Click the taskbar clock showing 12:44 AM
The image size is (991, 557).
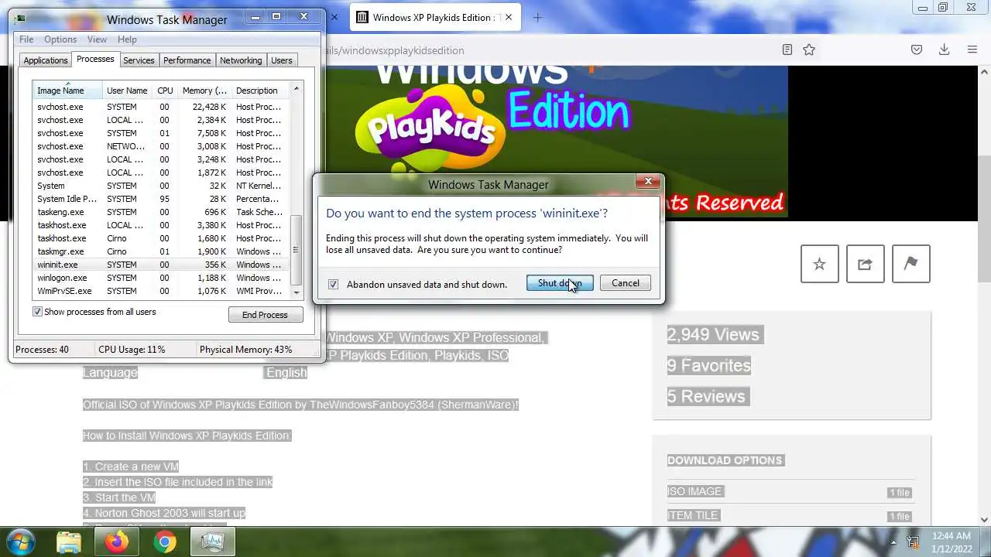point(952,542)
